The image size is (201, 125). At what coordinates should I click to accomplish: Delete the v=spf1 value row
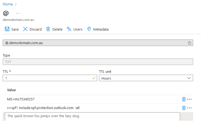pos(184,108)
